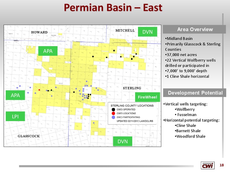Screen dimensions: 230x173
Task: Click the STERLING county name on map
Action: click(132, 88)
